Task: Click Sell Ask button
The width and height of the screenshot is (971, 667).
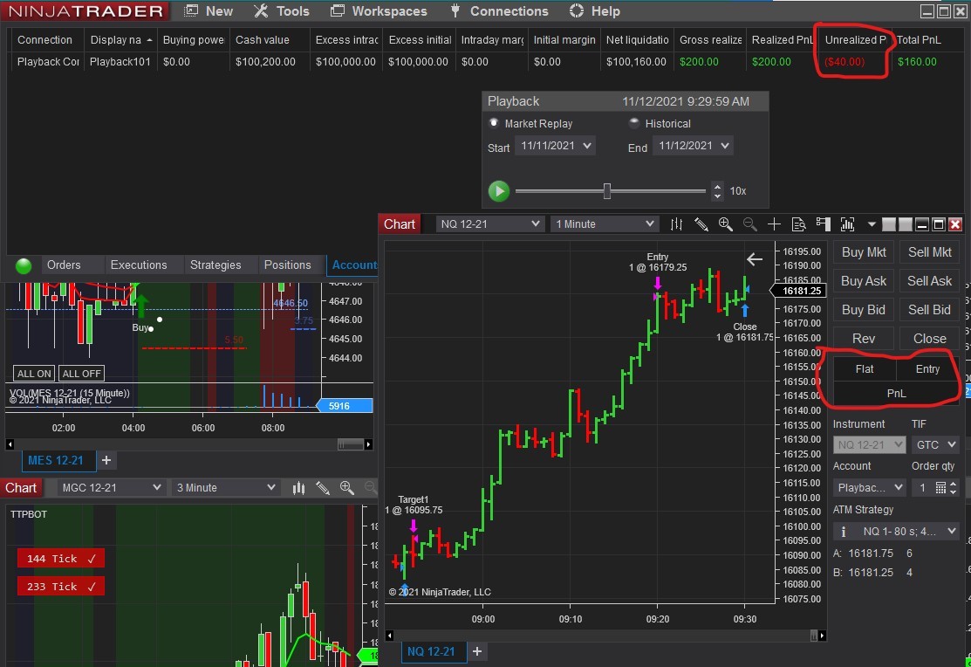Action: pyautogui.click(x=929, y=281)
